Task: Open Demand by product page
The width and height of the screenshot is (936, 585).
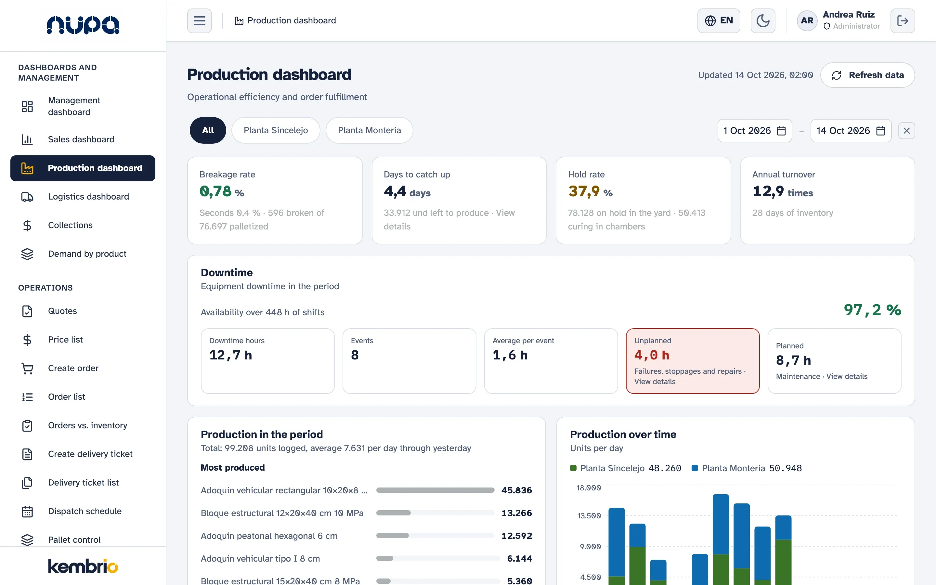Action: 83,254
